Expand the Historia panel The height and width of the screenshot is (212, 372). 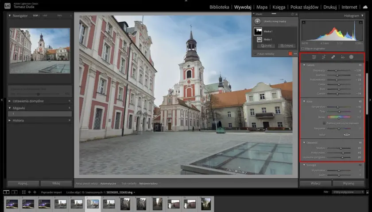pyautogui.click(x=10, y=120)
